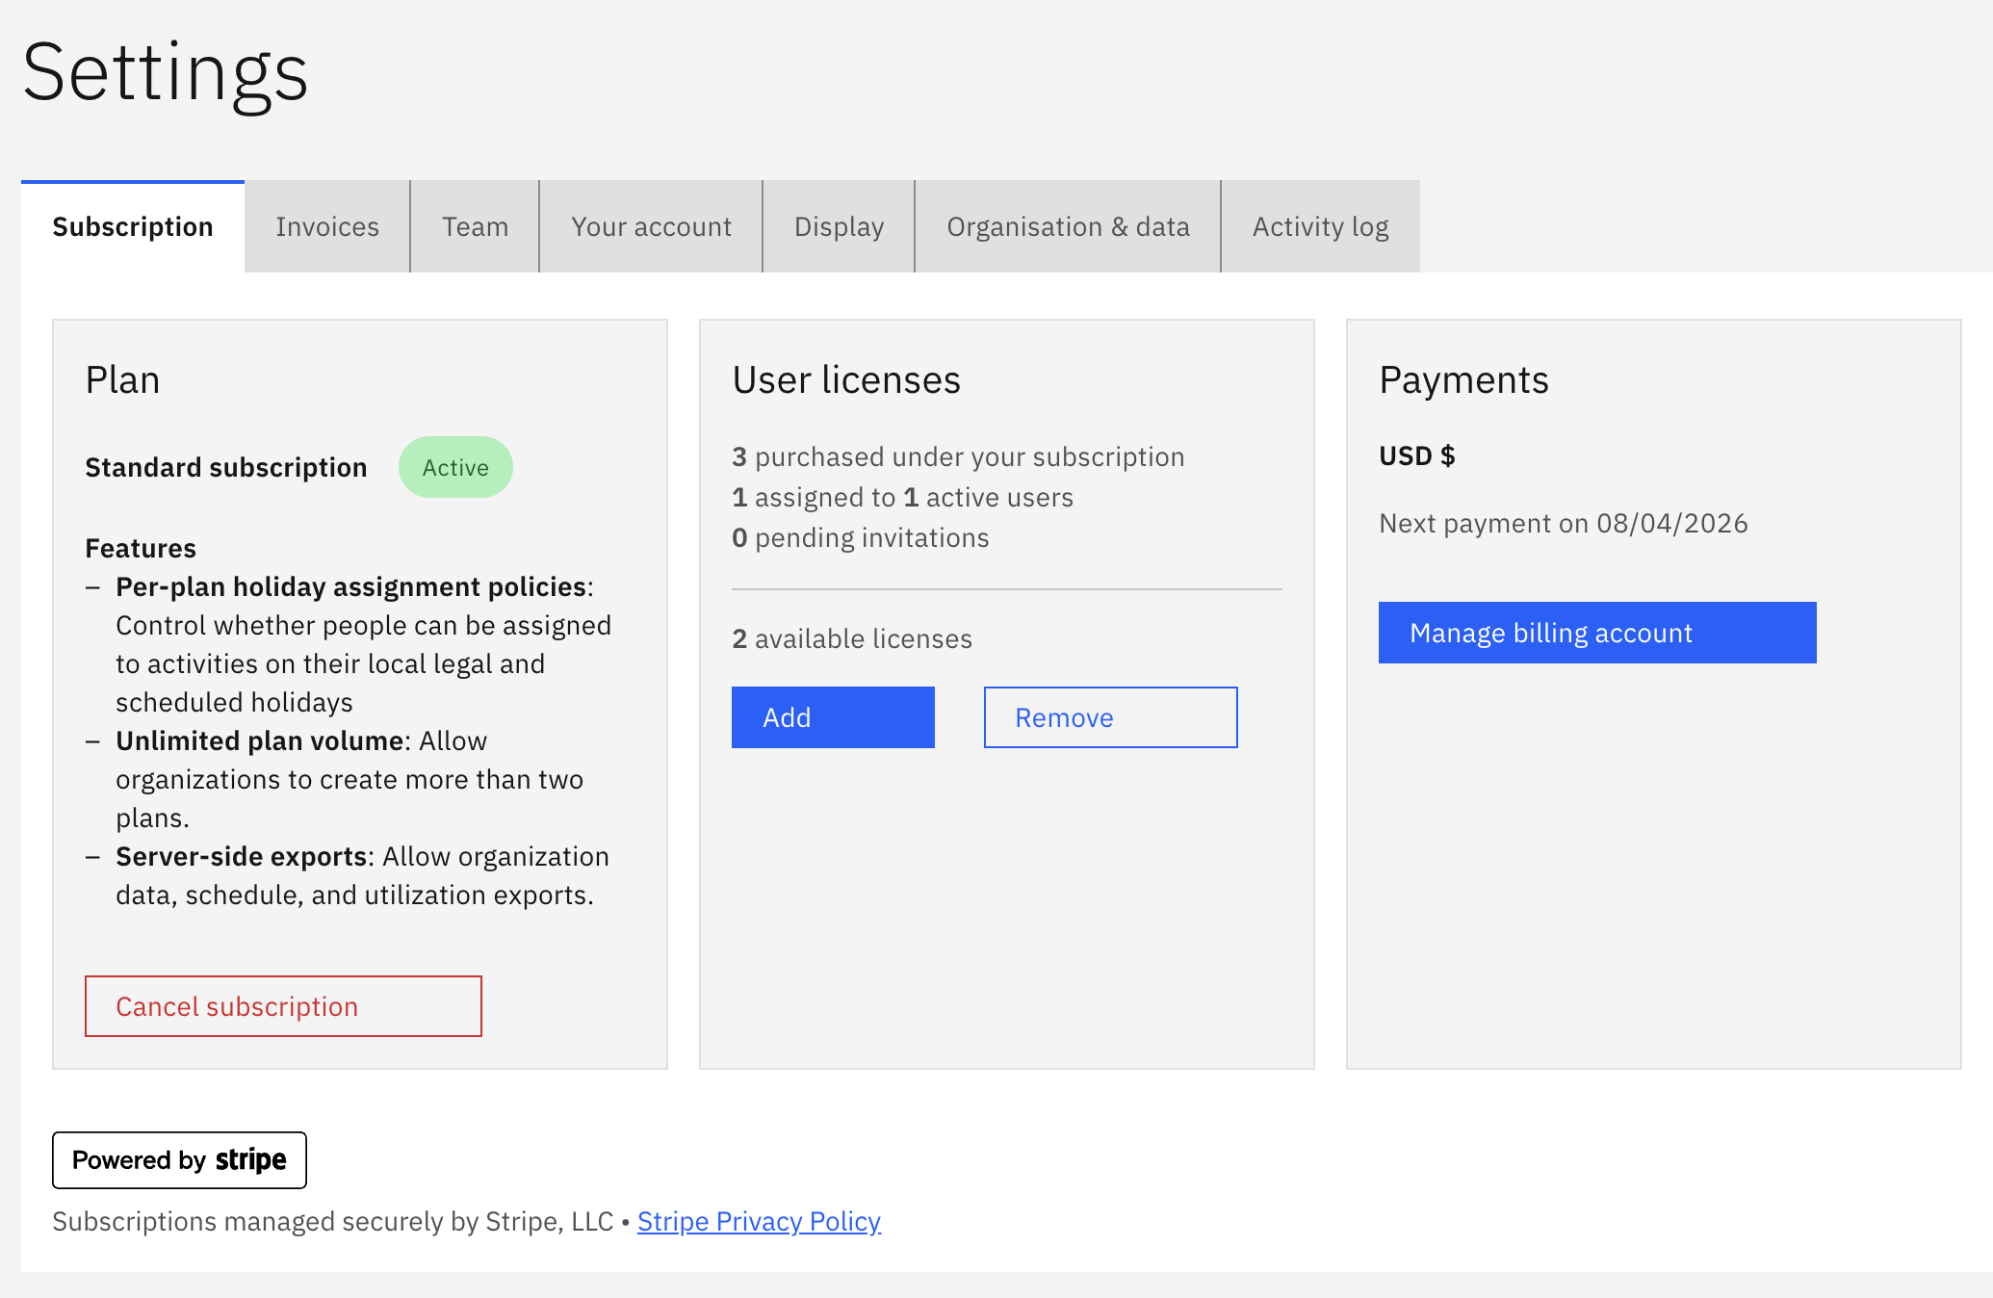1993x1298 pixels.
Task: Select the Display tab
Action: click(x=839, y=226)
